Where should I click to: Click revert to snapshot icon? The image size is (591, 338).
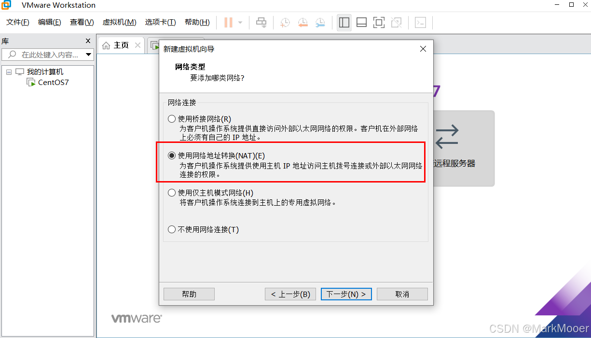click(302, 22)
